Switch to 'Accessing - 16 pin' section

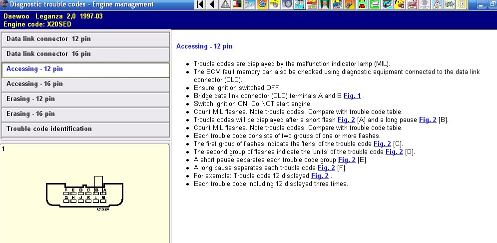click(85, 84)
